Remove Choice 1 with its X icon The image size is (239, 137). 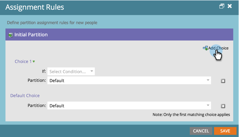coord(223,81)
